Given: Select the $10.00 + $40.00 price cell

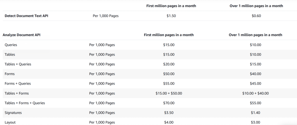Looking at the screenshot, I should (255, 93).
